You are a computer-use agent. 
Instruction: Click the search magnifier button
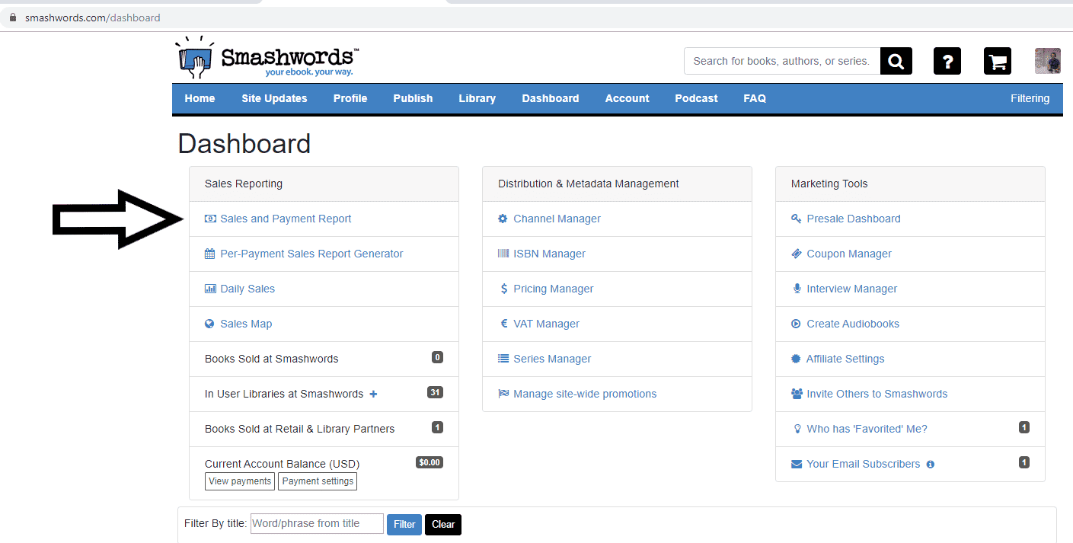pyautogui.click(x=896, y=61)
